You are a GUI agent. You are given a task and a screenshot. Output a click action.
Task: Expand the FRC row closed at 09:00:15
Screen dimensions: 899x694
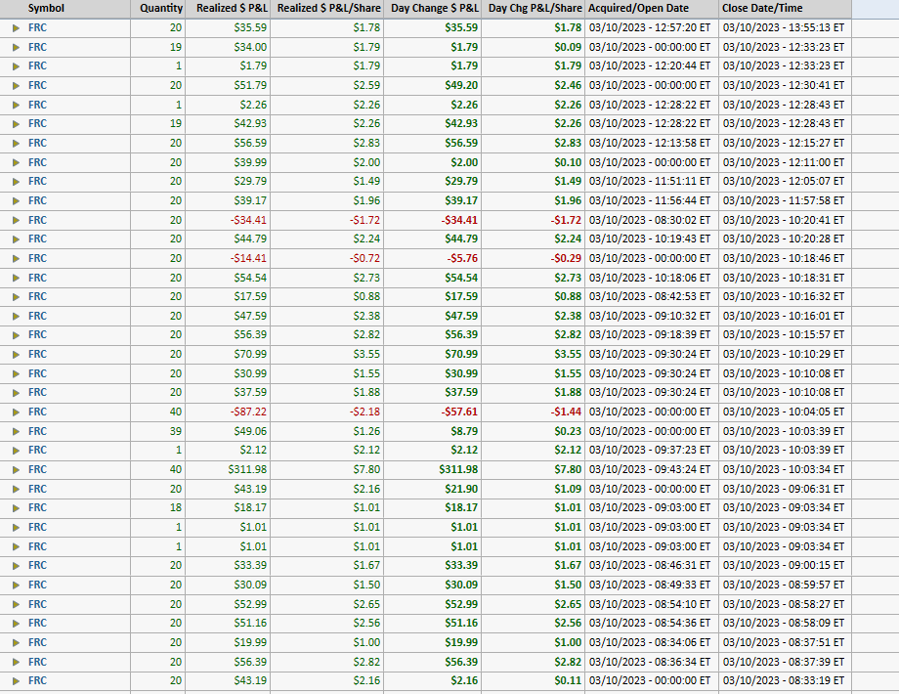(16, 566)
